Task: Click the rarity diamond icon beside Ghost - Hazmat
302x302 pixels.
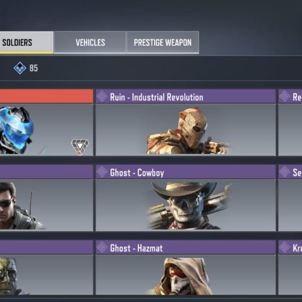Action: tap(102, 247)
